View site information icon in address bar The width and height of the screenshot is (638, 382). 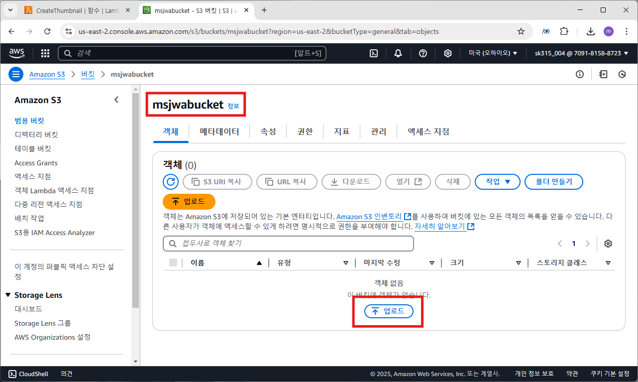(x=69, y=31)
